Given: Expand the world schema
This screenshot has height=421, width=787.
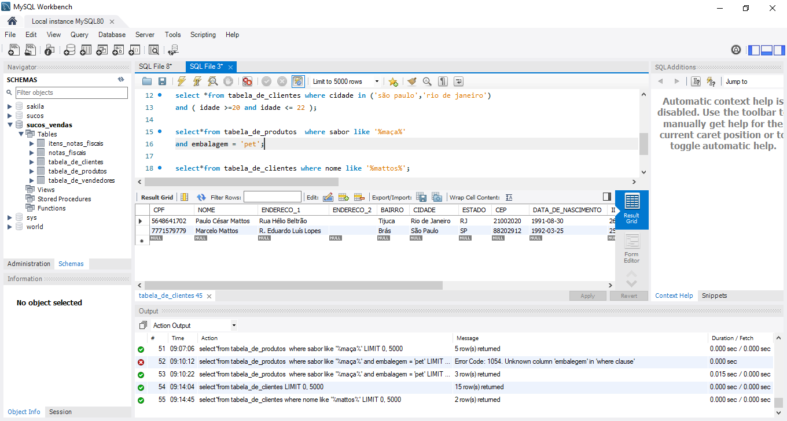Looking at the screenshot, I should click(x=10, y=227).
